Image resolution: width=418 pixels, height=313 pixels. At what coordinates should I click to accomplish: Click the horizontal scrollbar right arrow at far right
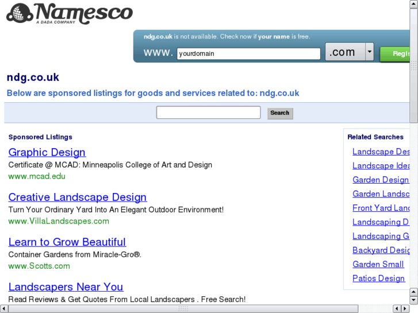click(x=405, y=309)
